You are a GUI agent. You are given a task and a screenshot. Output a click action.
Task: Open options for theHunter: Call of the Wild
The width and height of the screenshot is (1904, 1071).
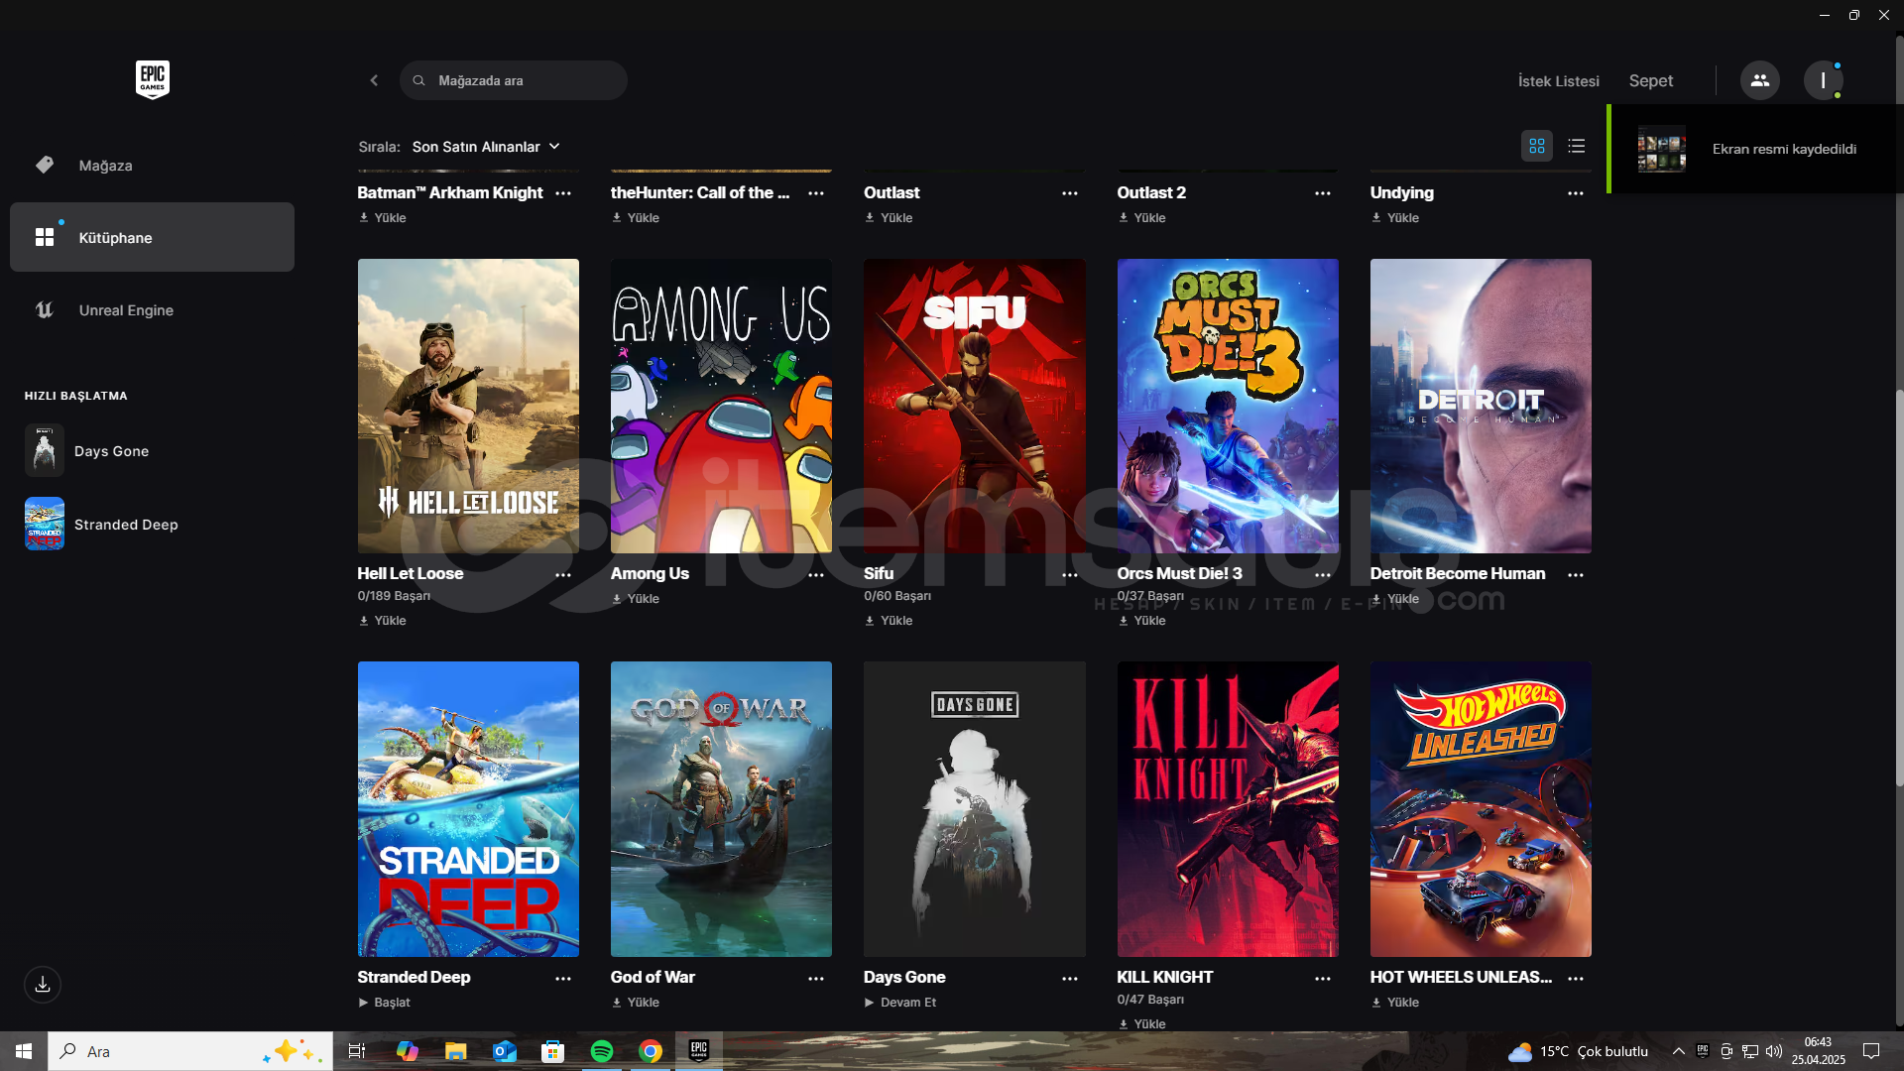(x=816, y=193)
